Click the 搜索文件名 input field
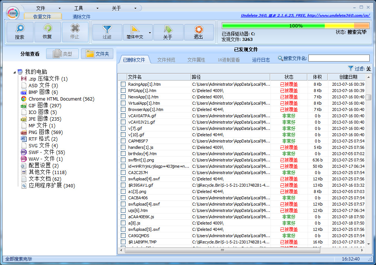Screen dimensions: 376x265 (x=339, y=58)
